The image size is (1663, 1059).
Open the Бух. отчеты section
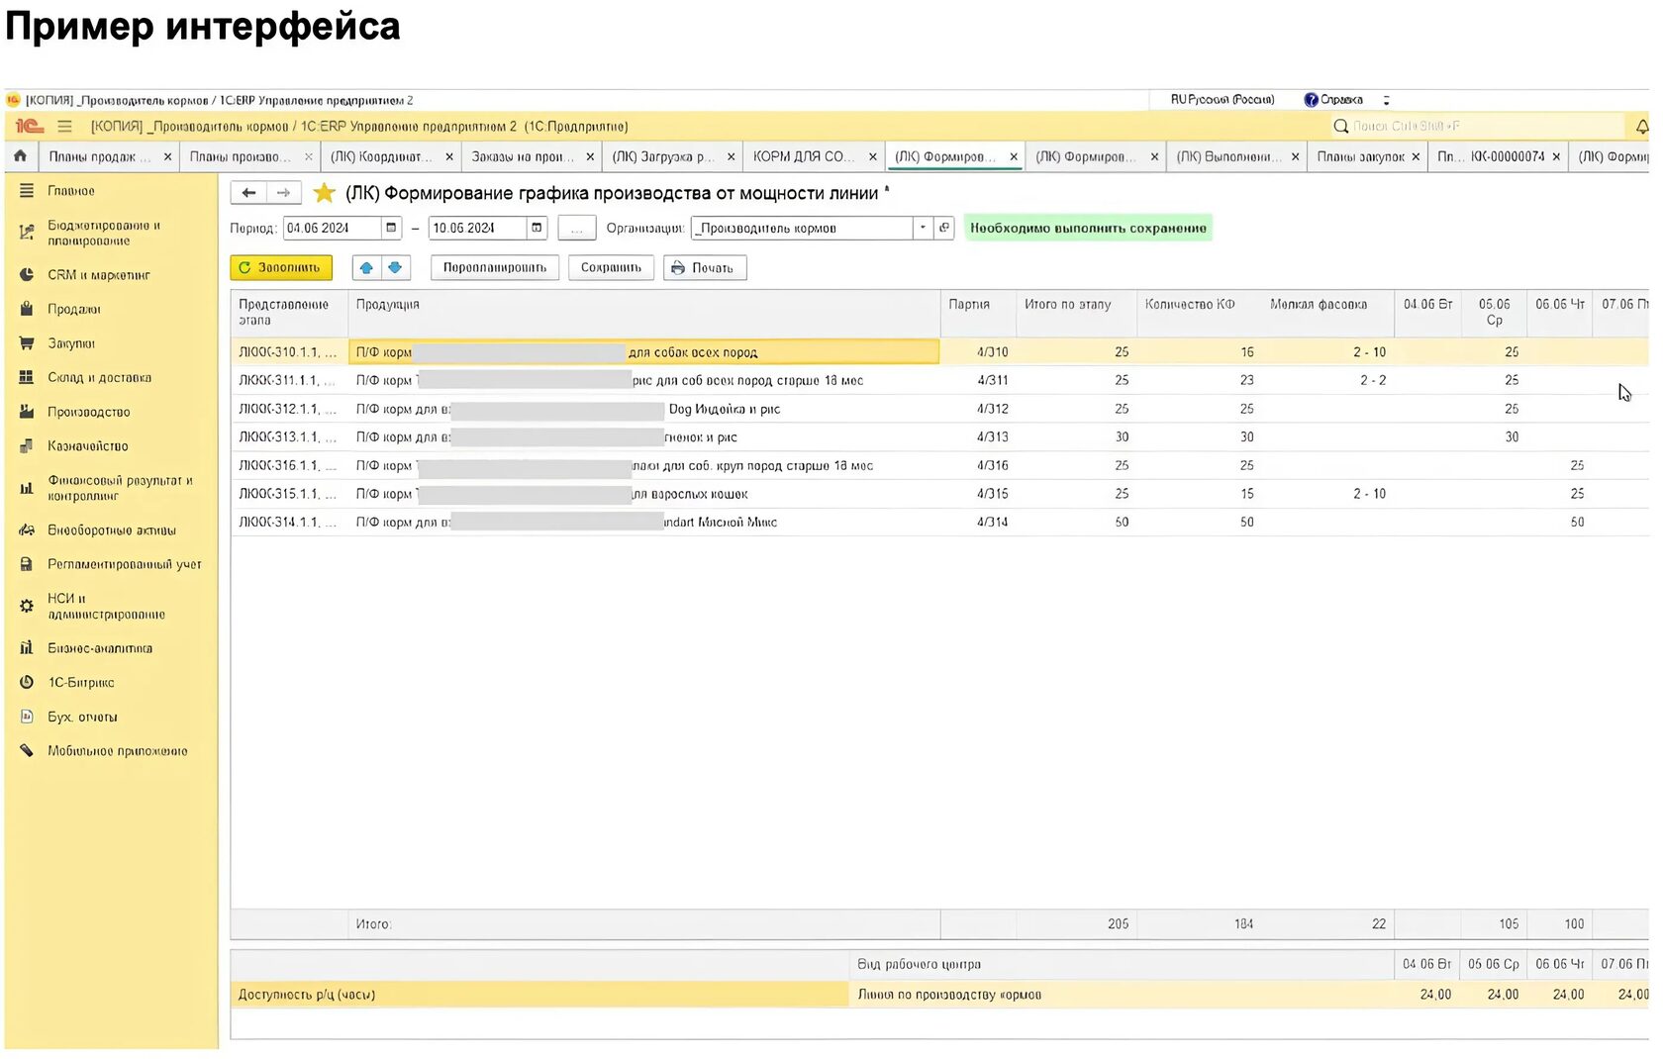82,718
